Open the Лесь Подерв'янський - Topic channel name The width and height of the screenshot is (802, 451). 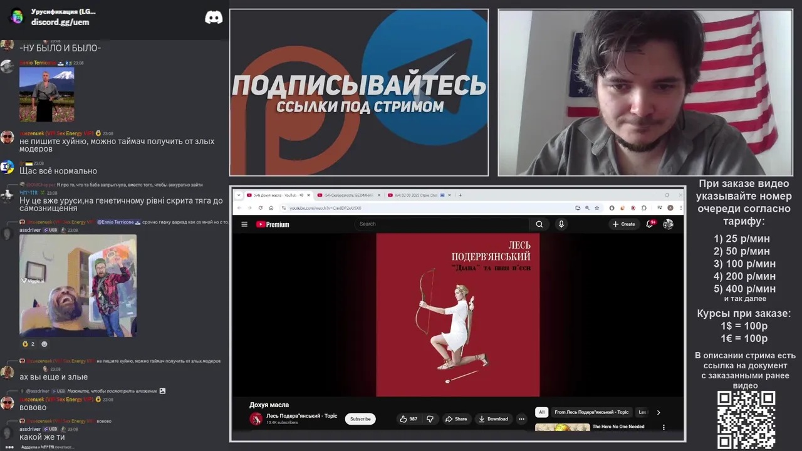pyautogui.click(x=301, y=416)
